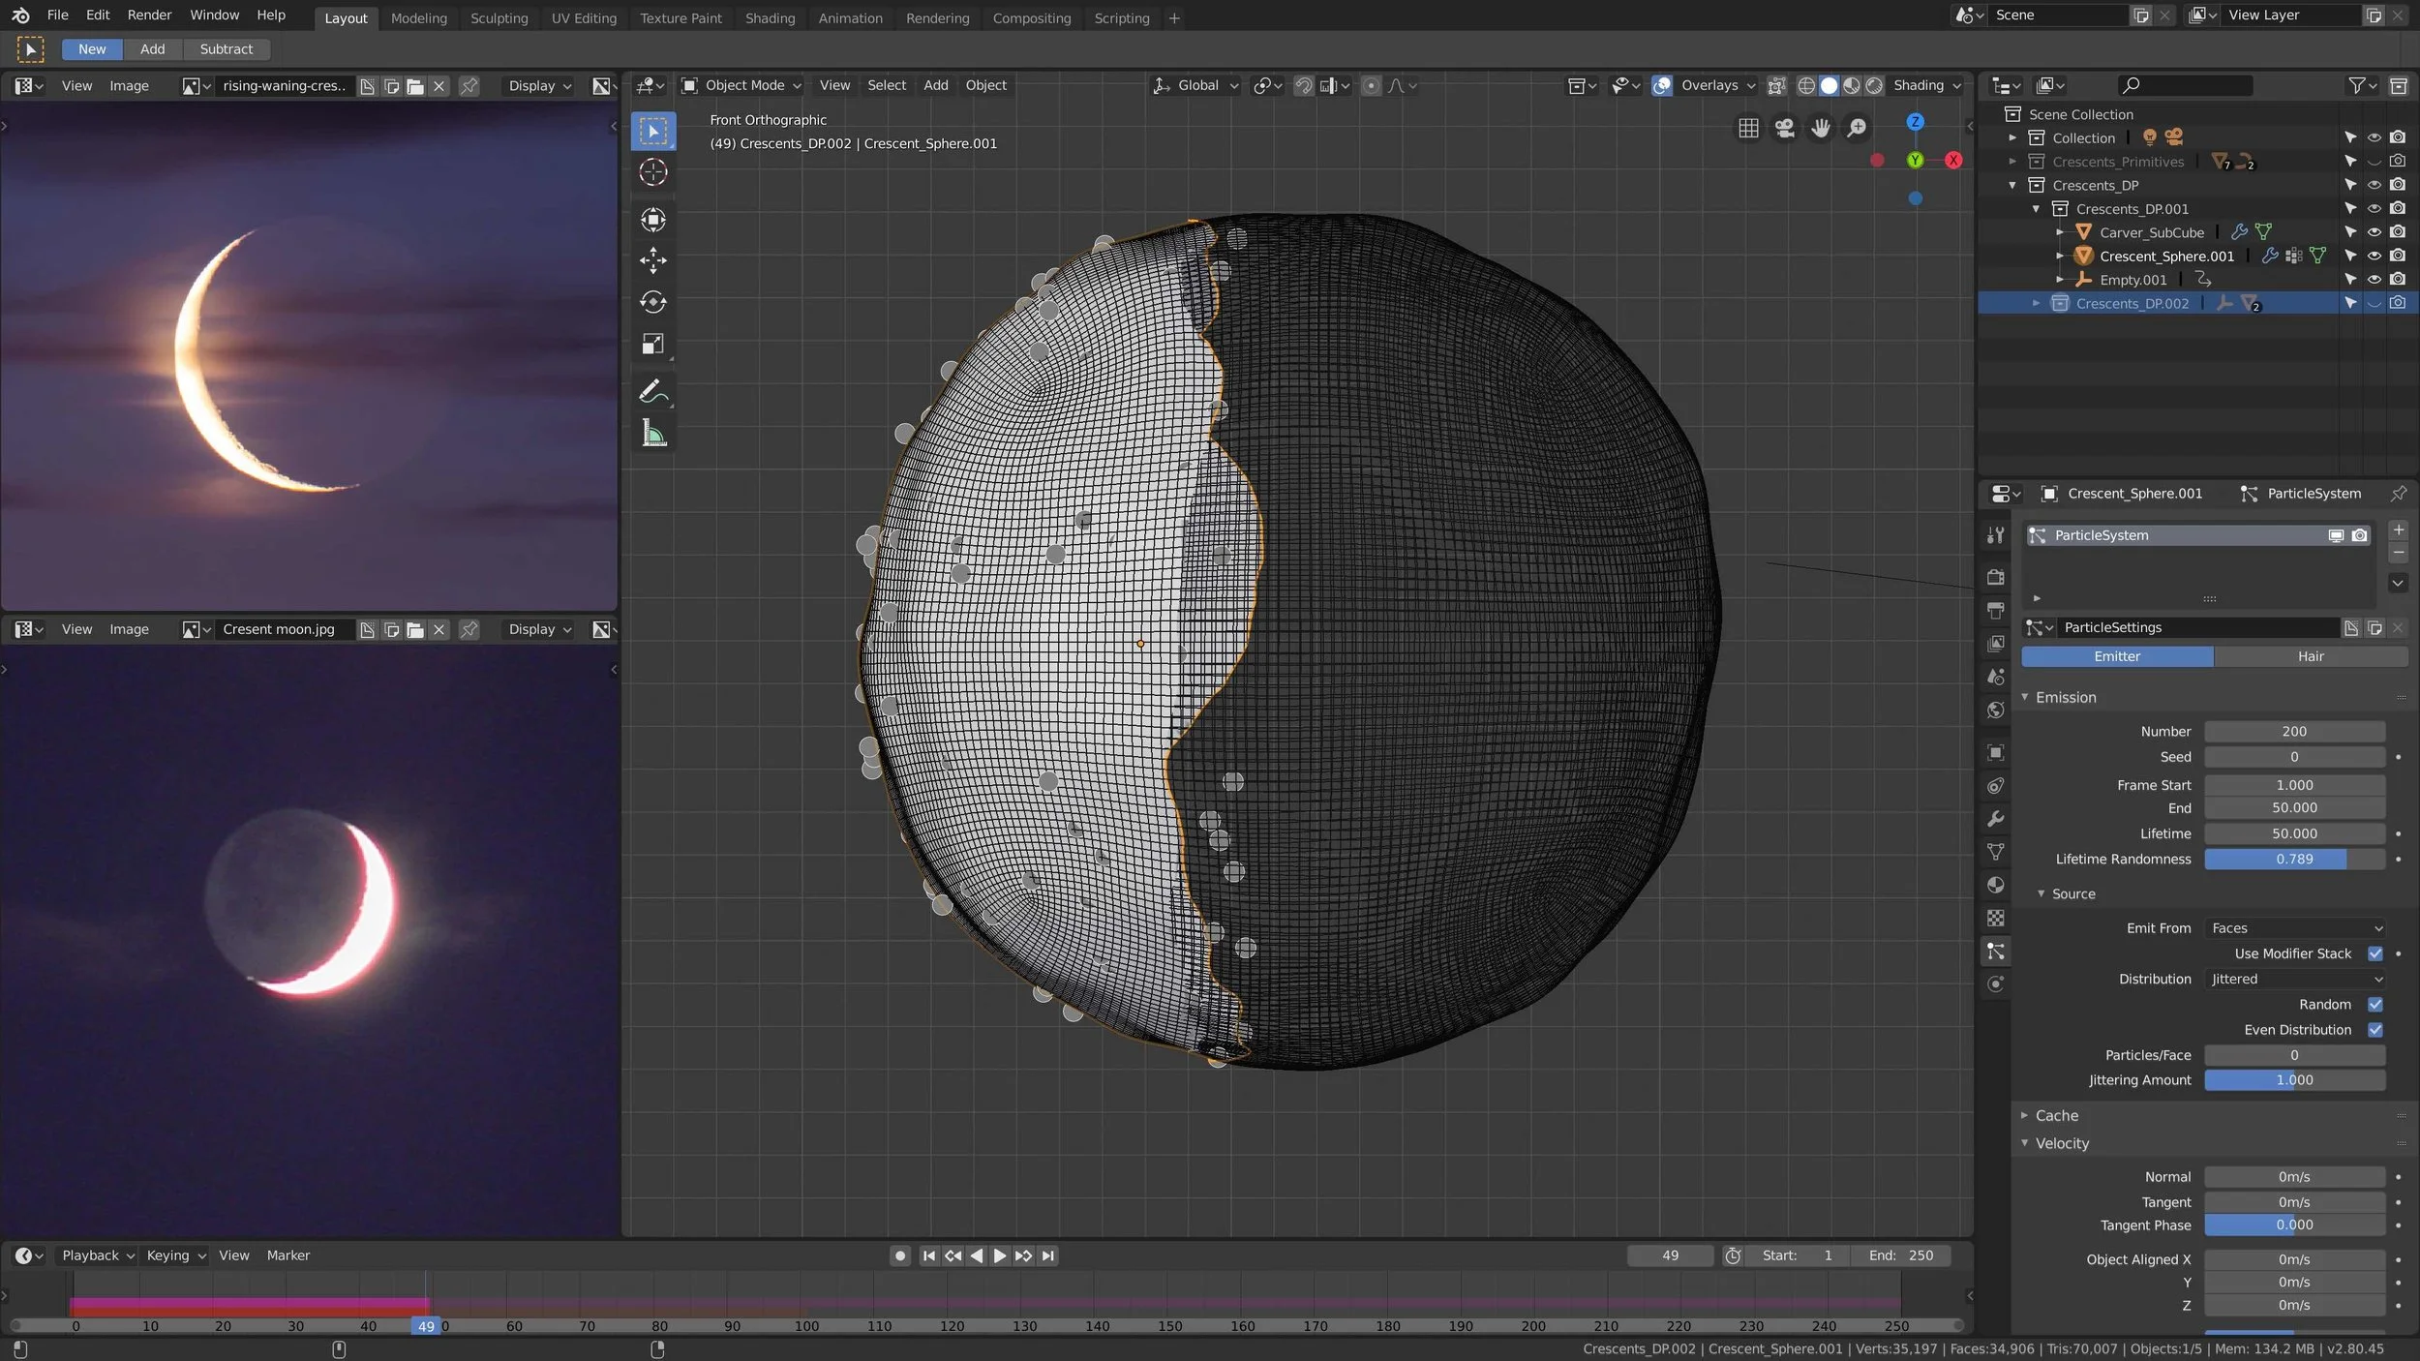Viewport: 2420px width, 1361px height.
Task: Add a new particle system slot
Action: point(2398,529)
